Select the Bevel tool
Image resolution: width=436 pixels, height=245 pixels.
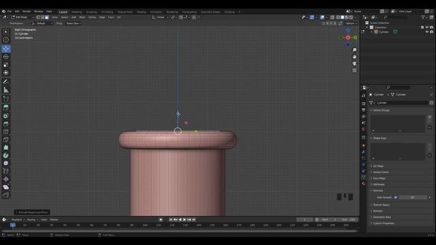click(6, 124)
